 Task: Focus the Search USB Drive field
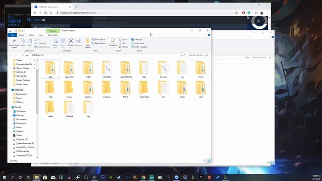(x=198, y=55)
